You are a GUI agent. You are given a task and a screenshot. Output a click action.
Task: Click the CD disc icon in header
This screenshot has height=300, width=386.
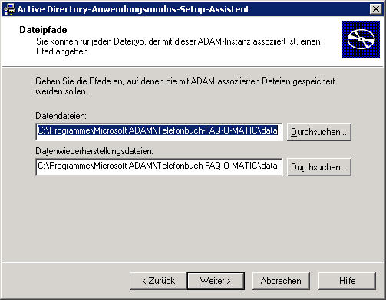coord(361,39)
